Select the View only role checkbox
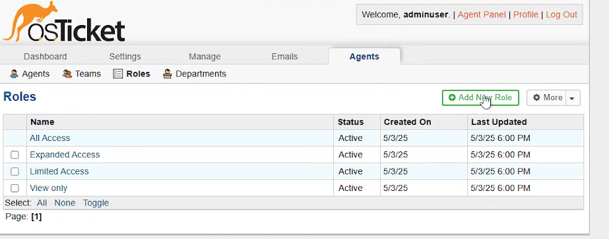 tap(15, 188)
